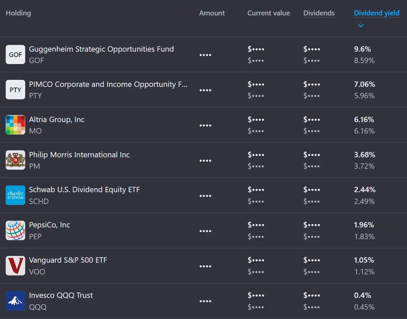The image size is (407, 319).
Task: Click the 2.44% dividend yield value
Action: [365, 190]
